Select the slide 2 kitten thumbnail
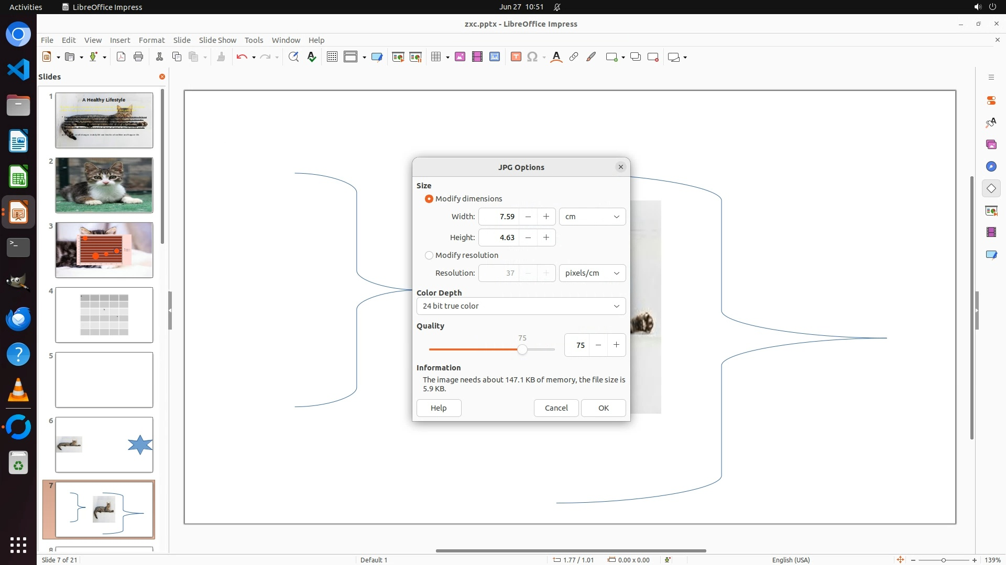Viewport: 1006px width, 565px height. (x=104, y=185)
